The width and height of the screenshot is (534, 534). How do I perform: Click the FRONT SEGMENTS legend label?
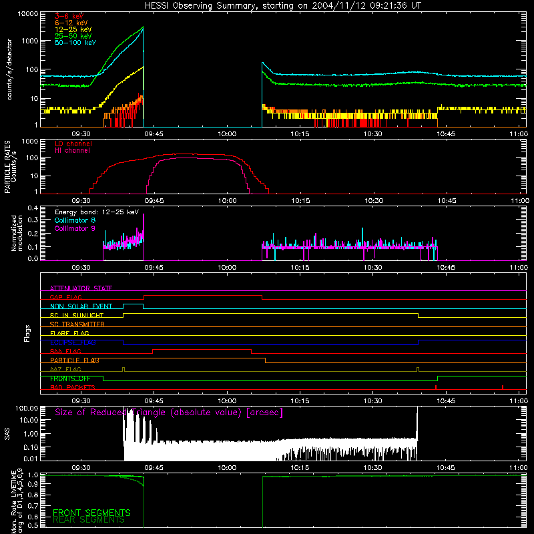coord(91,513)
